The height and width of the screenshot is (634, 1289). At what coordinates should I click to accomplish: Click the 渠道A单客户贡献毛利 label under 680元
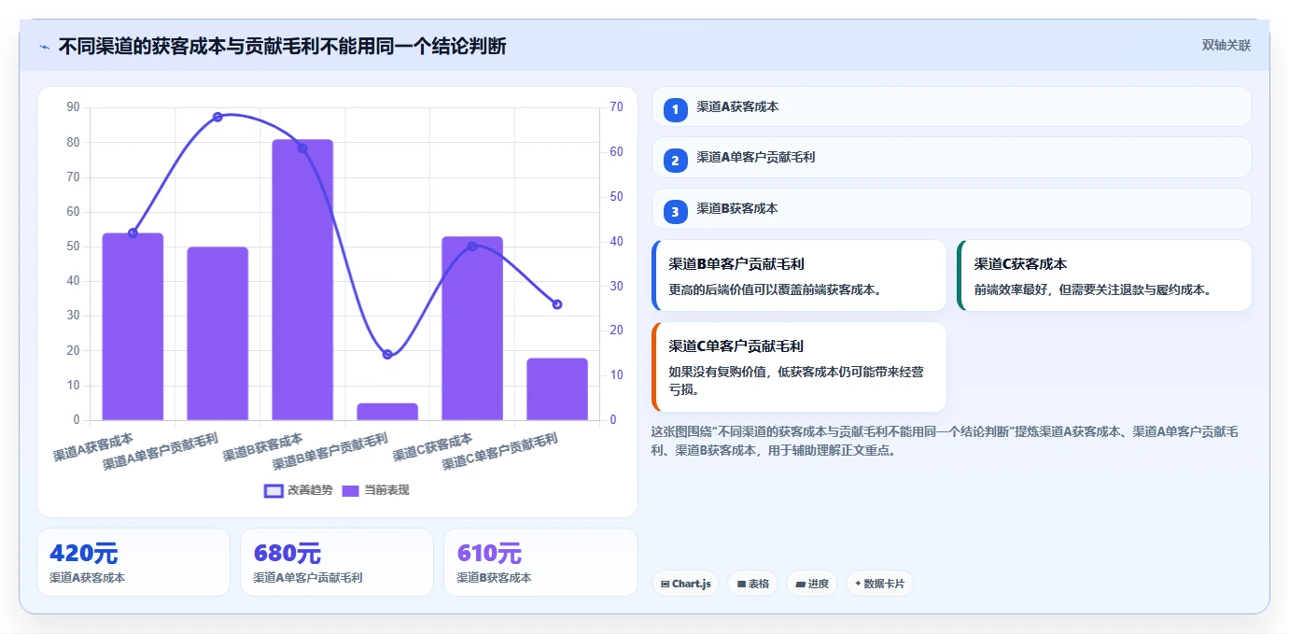click(x=308, y=578)
